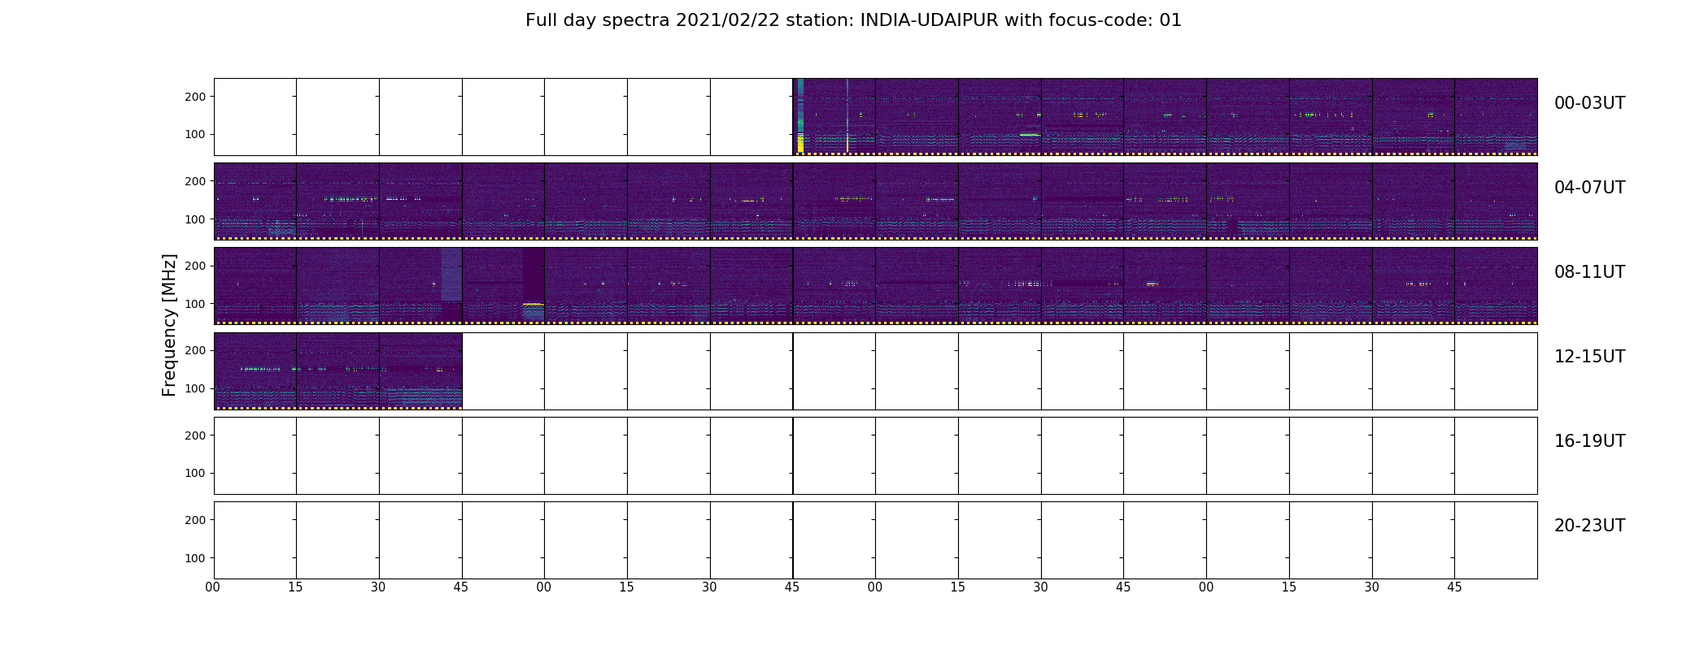Select the 00-03UT row label

1589,103
